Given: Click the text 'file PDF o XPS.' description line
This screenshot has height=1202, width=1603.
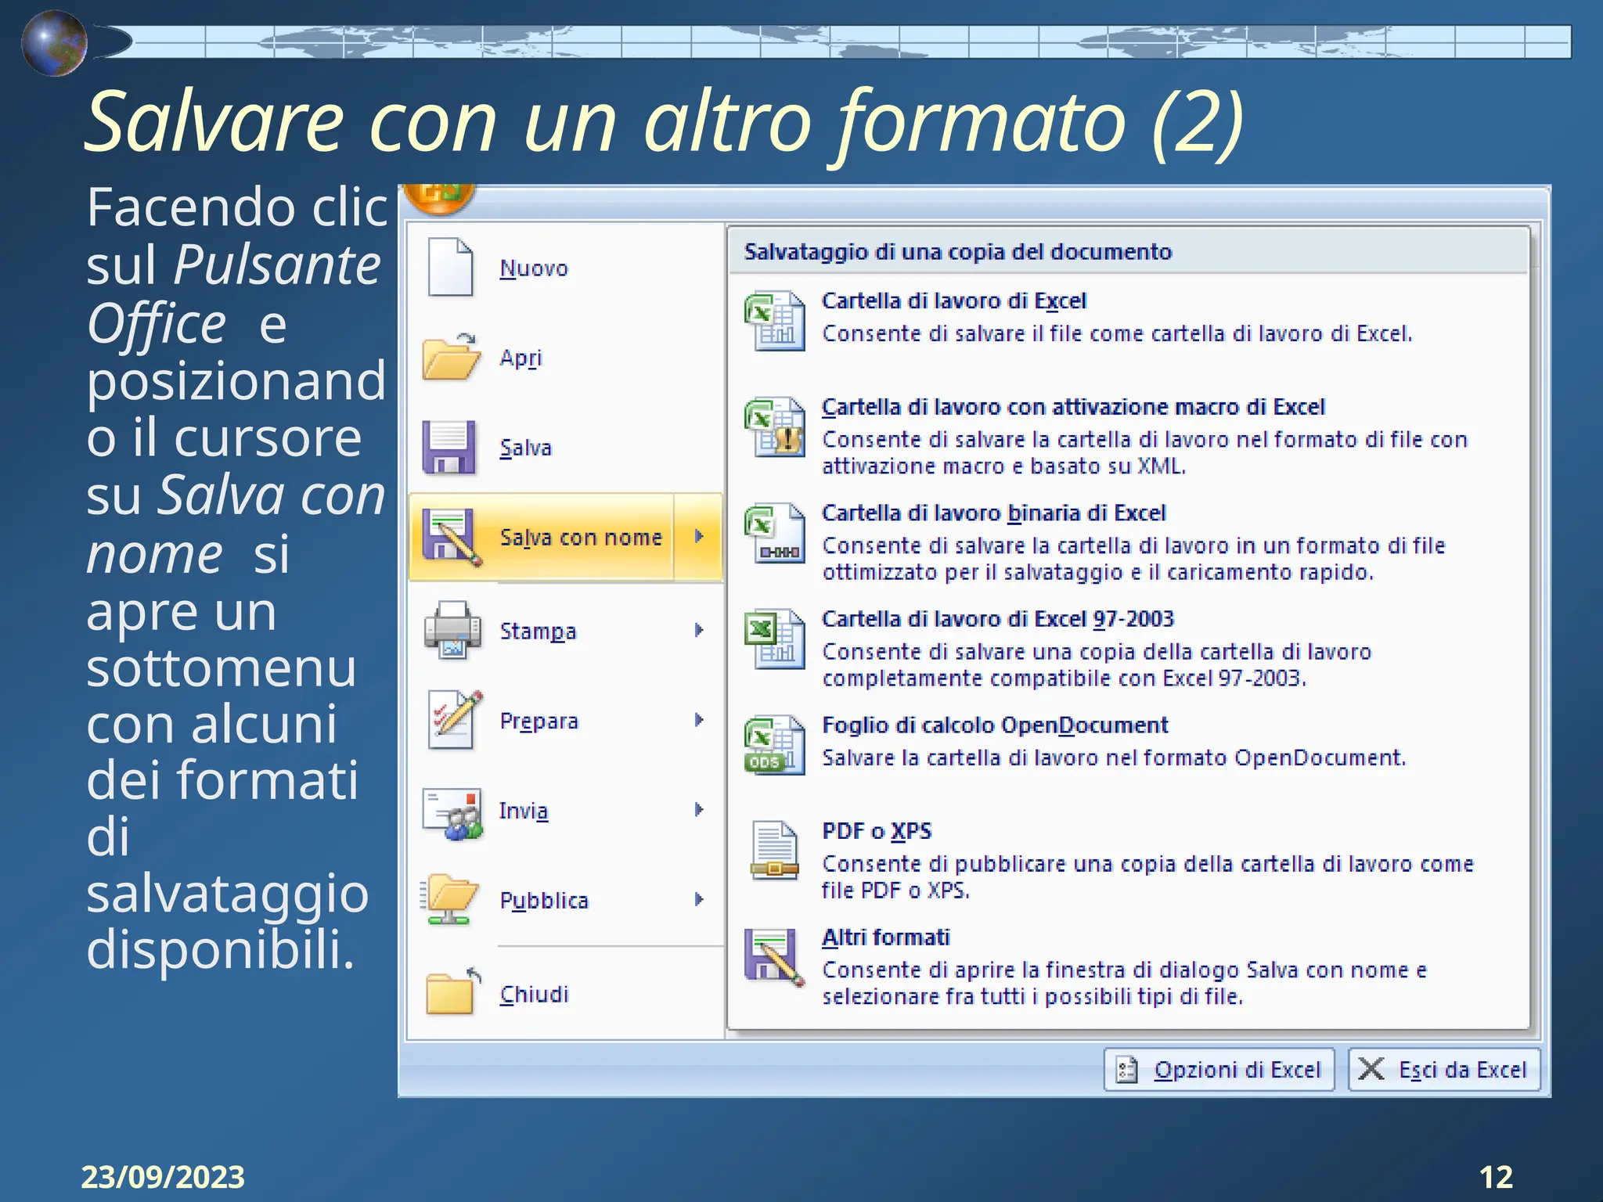Looking at the screenshot, I should click(895, 891).
